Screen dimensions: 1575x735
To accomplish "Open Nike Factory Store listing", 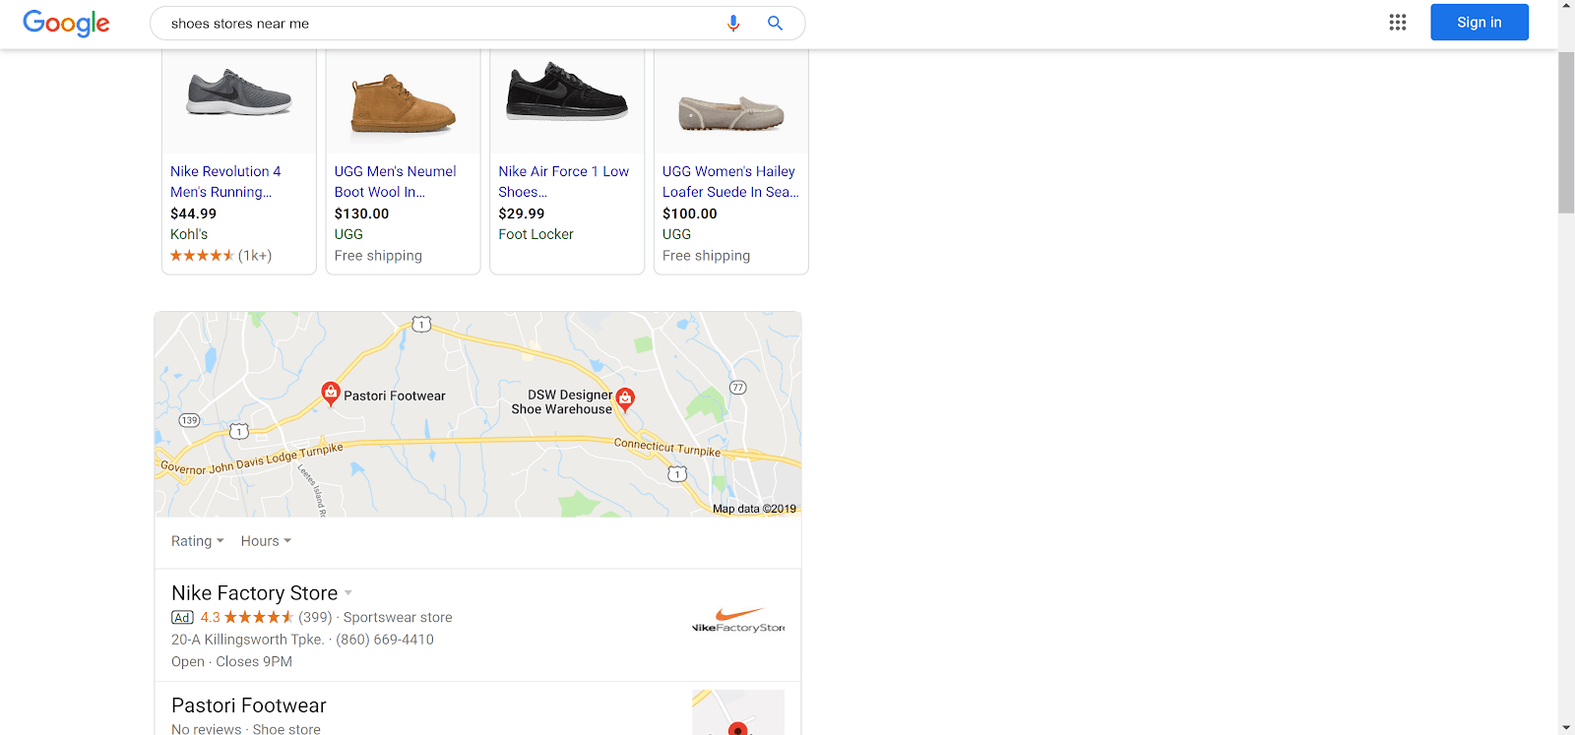I will (255, 593).
